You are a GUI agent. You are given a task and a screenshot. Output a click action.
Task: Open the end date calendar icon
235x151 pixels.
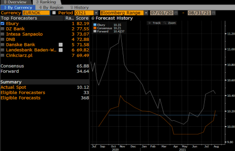214,13
